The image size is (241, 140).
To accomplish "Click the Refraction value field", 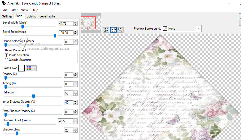I will coord(69,93).
